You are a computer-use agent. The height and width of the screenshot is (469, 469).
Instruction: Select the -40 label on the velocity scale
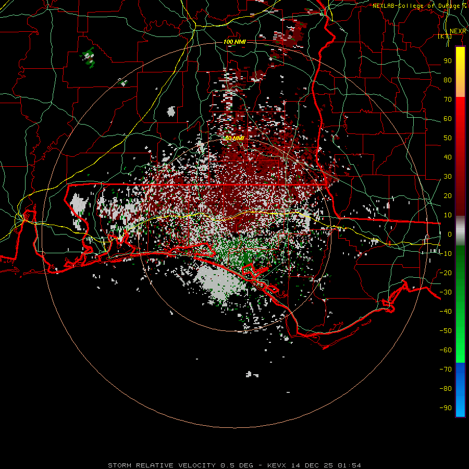click(446, 312)
